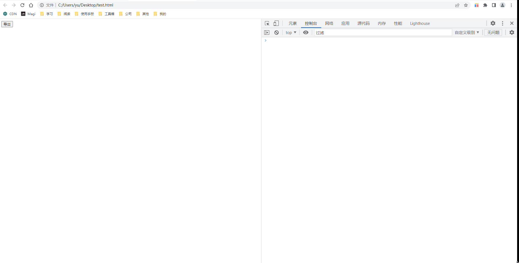The image size is (519, 263).
Task: Open DevTools settings gear
Action: pyautogui.click(x=493, y=23)
